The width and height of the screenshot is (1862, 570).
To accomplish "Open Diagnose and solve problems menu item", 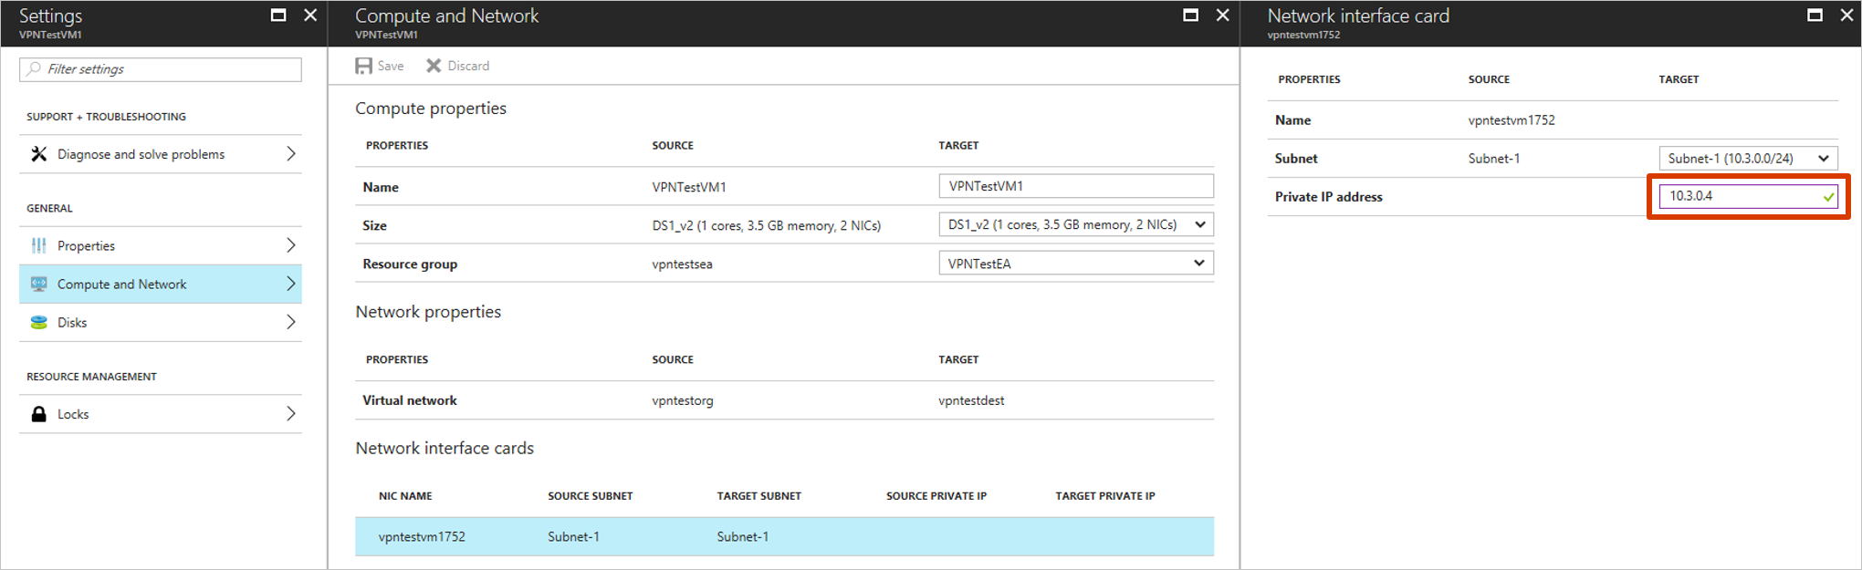I will pos(161,154).
